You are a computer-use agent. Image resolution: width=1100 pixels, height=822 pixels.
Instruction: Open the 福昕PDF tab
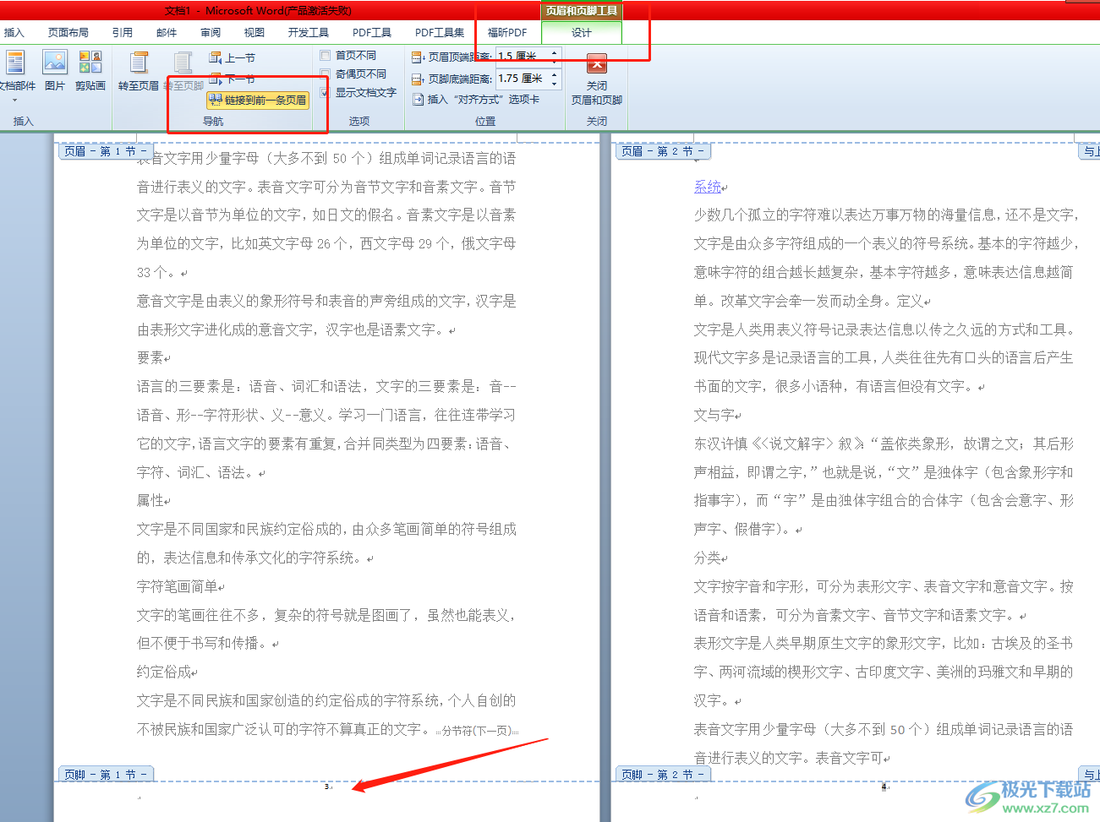(x=507, y=33)
